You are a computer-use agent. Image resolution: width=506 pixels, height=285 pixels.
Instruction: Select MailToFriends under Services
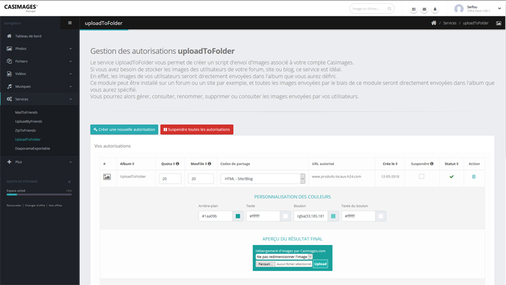coord(26,113)
